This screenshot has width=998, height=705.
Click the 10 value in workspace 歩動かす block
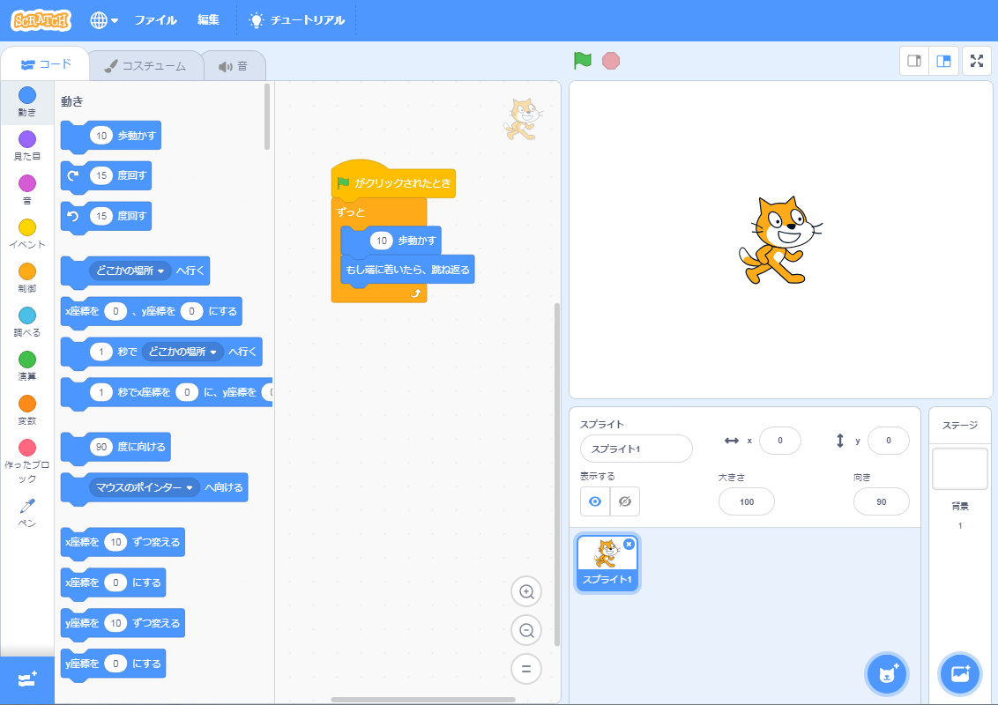[381, 241]
